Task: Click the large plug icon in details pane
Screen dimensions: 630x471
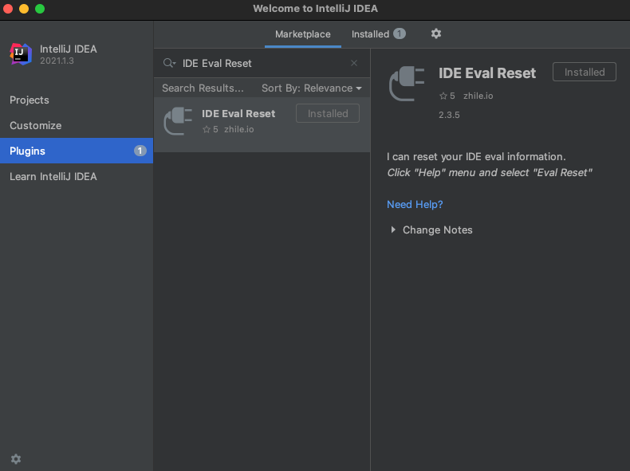Action: [x=407, y=83]
